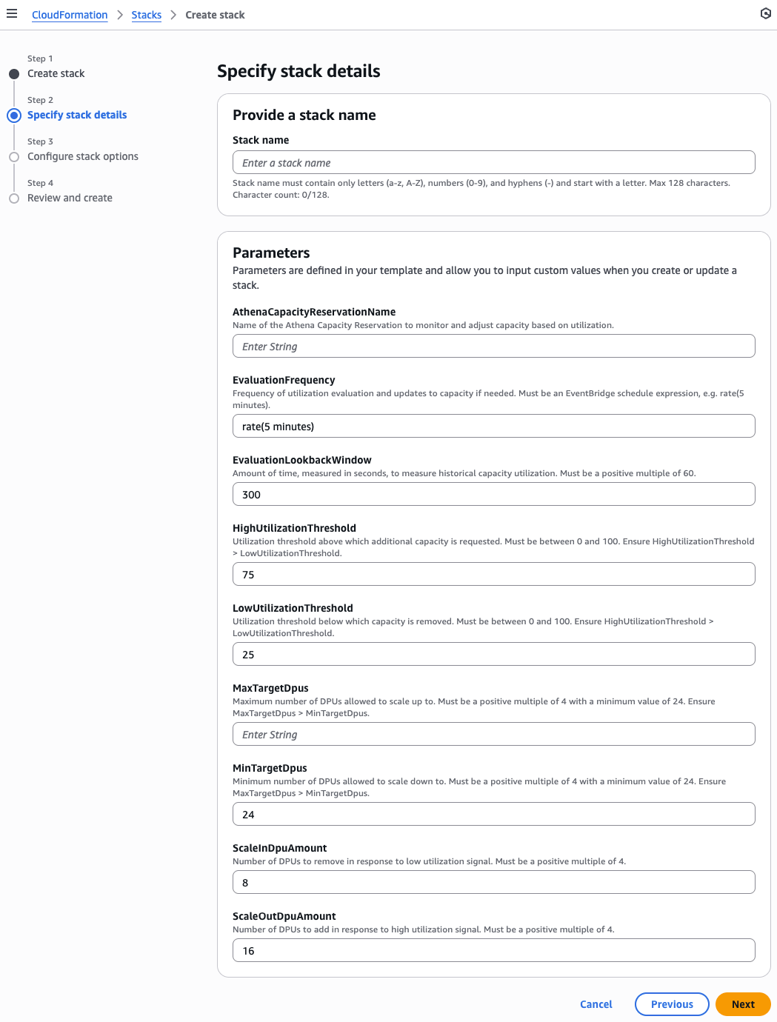This screenshot has height=1022, width=777.
Task: Go to the CloudFormation breadcrumb link
Action: coord(70,15)
